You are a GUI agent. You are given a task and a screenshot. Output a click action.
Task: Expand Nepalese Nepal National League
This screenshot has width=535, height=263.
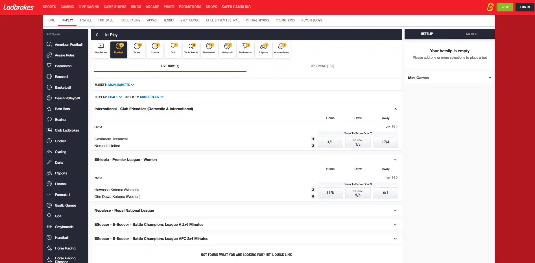246,211
